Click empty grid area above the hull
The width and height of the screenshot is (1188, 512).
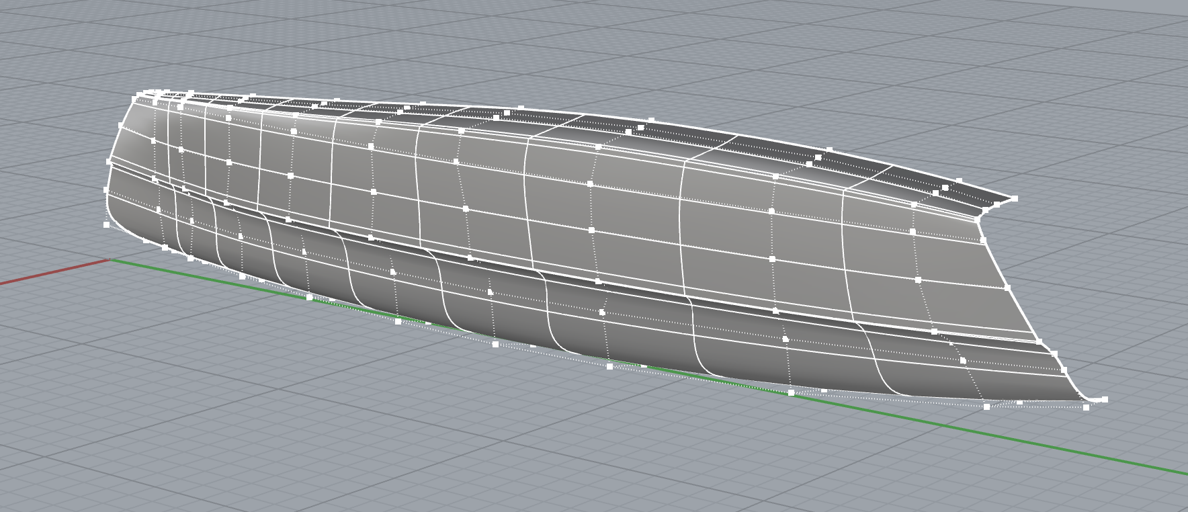(x=605, y=47)
